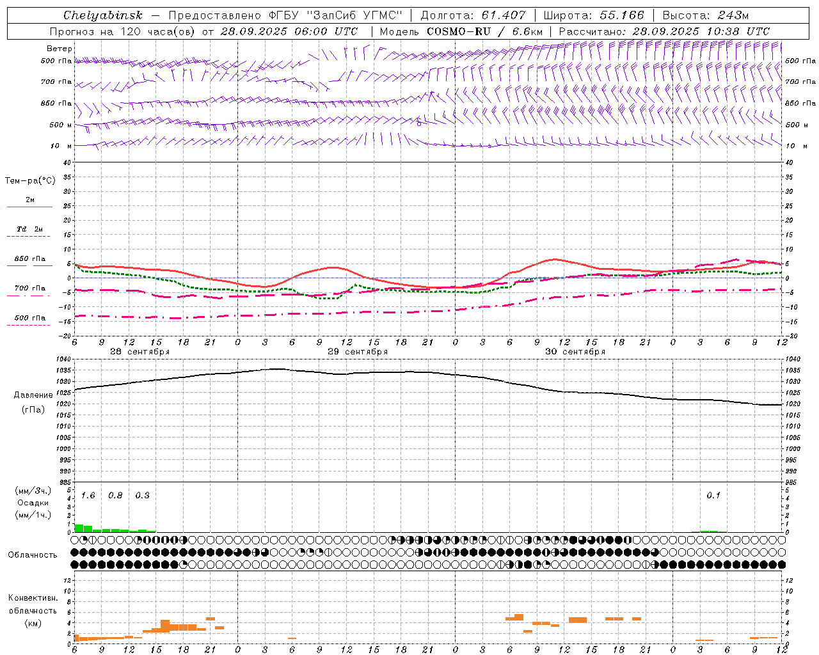Click the green dashed line sample under "Td 2м"

[x=28, y=237]
